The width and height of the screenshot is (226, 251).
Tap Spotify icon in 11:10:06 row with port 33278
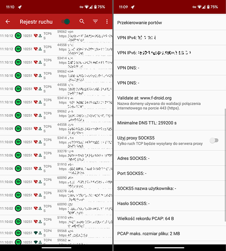18,155
